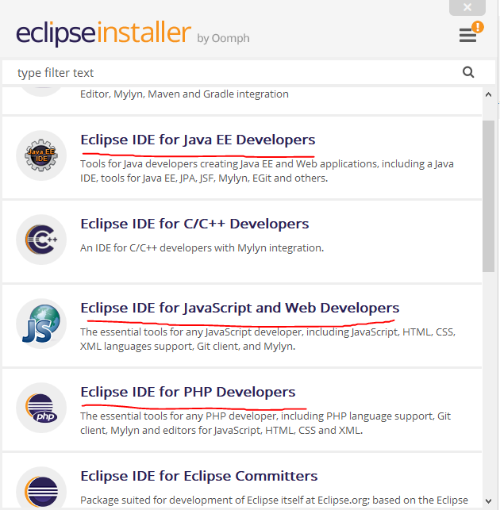Click the 'by Oomph' label
Image resolution: width=500 pixels, height=510 pixels.
coord(223,38)
